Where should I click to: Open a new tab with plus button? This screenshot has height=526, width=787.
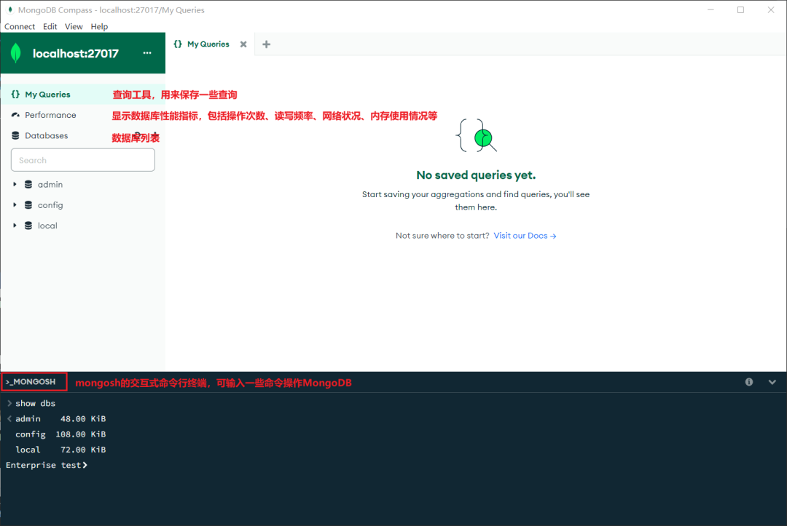tap(267, 44)
